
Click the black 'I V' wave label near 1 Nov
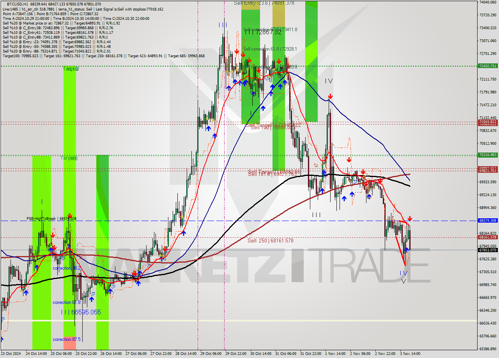point(329,81)
